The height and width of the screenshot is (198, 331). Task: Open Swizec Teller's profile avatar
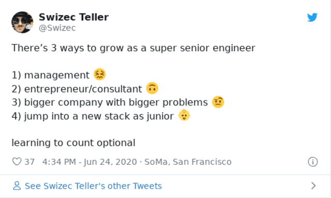pyautogui.click(x=22, y=22)
